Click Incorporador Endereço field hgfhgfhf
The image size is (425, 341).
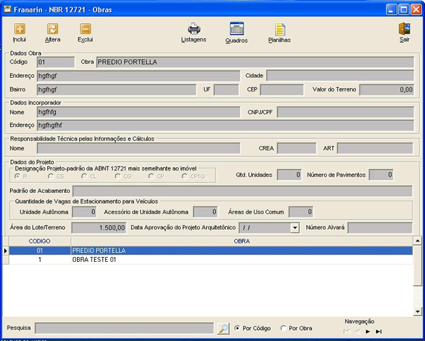click(x=226, y=125)
